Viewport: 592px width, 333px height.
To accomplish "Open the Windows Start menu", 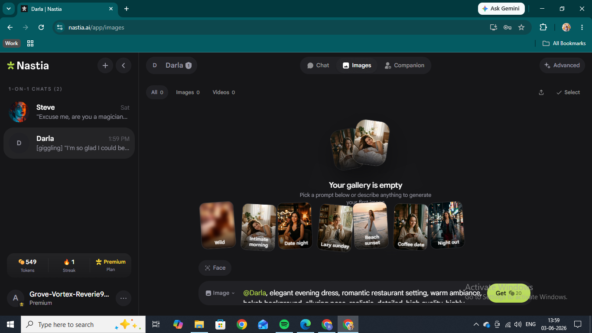I will coord(10,324).
